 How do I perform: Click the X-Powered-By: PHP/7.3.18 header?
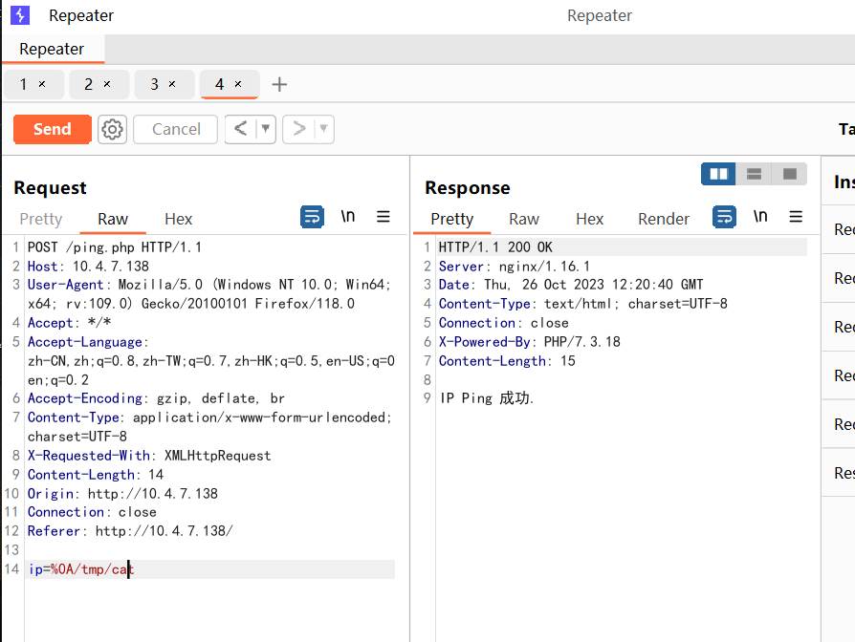coord(530,342)
